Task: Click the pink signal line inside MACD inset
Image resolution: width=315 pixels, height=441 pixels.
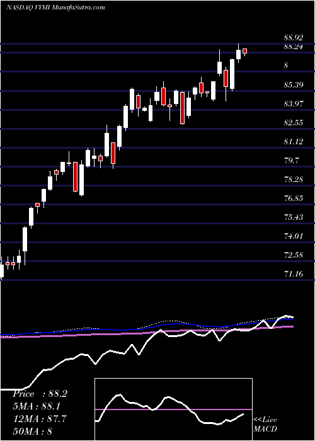Action: click(173, 409)
